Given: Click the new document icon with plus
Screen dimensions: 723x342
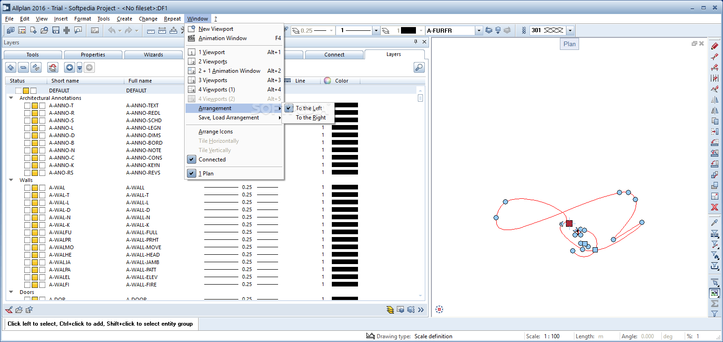Looking at the screenshot, I should tap(33, 30).
